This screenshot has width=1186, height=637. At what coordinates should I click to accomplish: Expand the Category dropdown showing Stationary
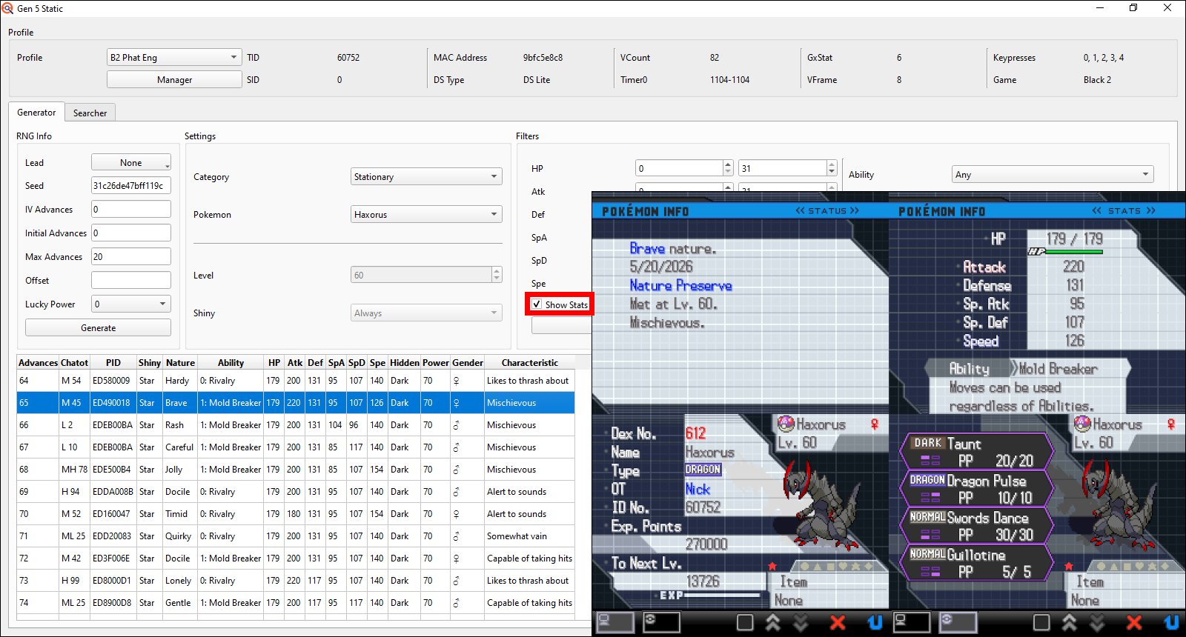coord(426,176)
